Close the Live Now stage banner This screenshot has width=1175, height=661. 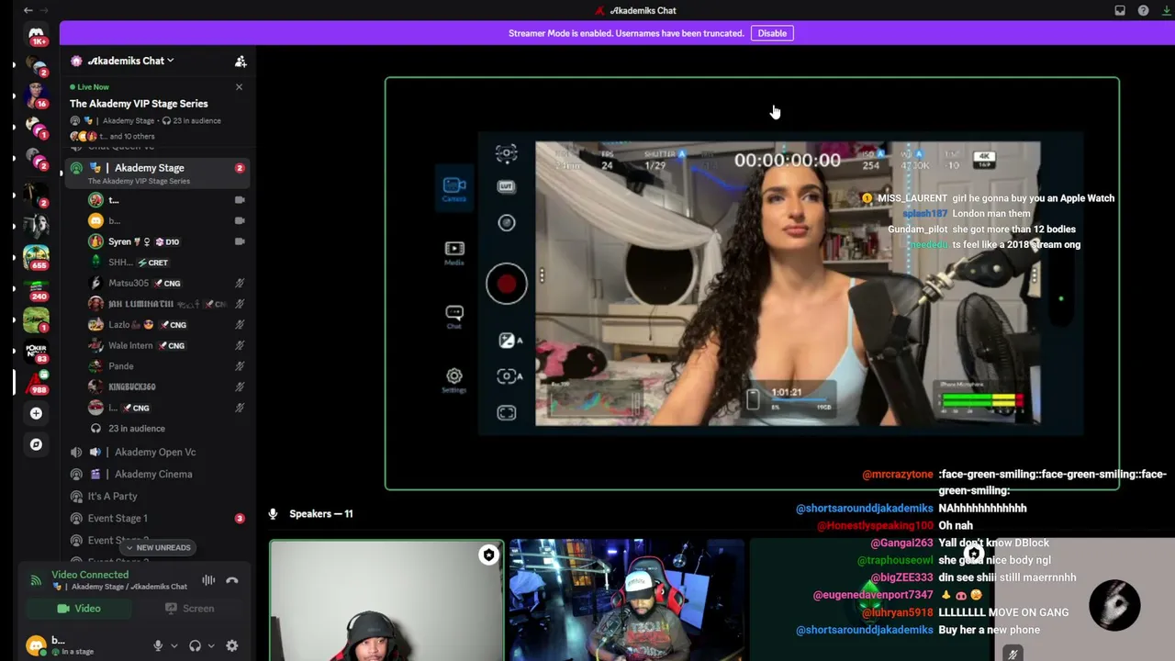point(239,87)
